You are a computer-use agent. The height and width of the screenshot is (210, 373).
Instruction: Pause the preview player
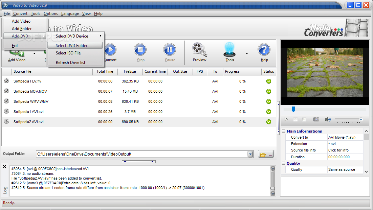(295, 119)
